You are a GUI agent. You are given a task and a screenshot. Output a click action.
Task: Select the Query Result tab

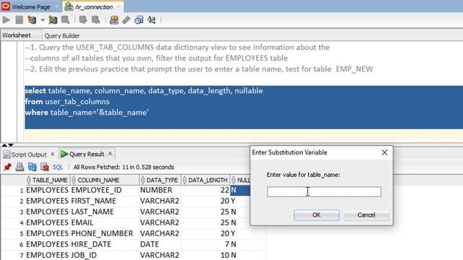87,154
